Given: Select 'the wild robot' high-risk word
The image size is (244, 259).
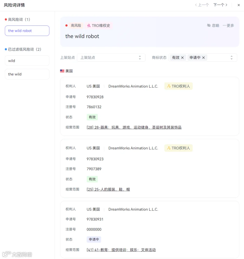Looking at the screenshot, I should point(27,31).
